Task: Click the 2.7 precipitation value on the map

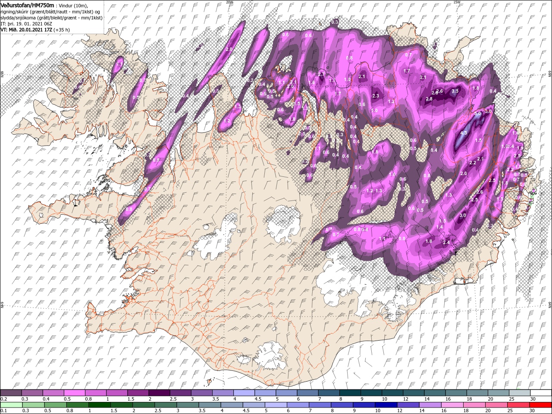Action: click(x=321, y=74)
